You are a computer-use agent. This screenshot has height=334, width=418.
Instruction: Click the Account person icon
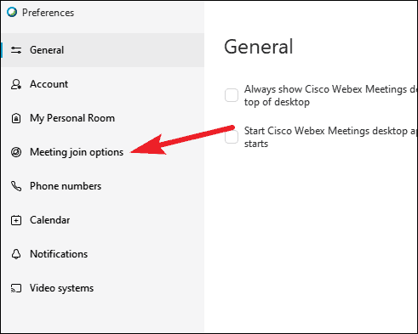16,84
